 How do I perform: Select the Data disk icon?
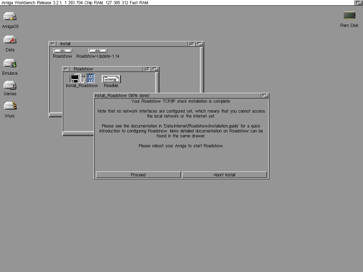(x=10, y=40)
